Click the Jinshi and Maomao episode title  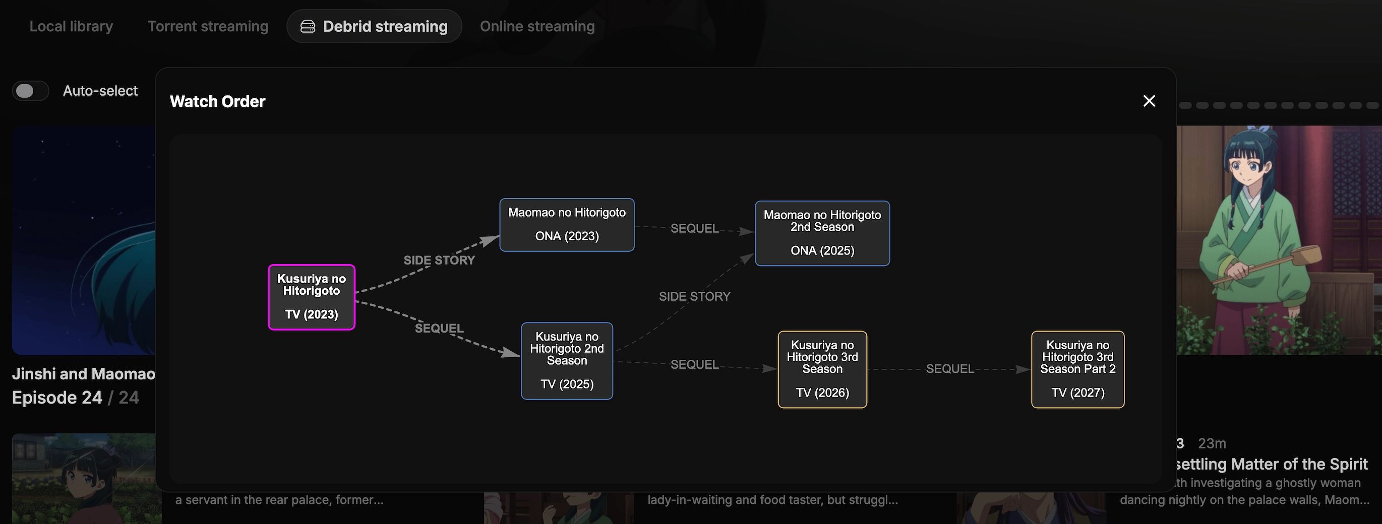click(x=84, y=373)
